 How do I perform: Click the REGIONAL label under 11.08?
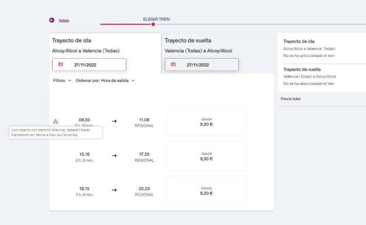tap(144, 126)
